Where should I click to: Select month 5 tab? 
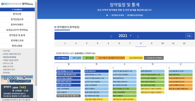pyautogui.click(x=108, y=43)
